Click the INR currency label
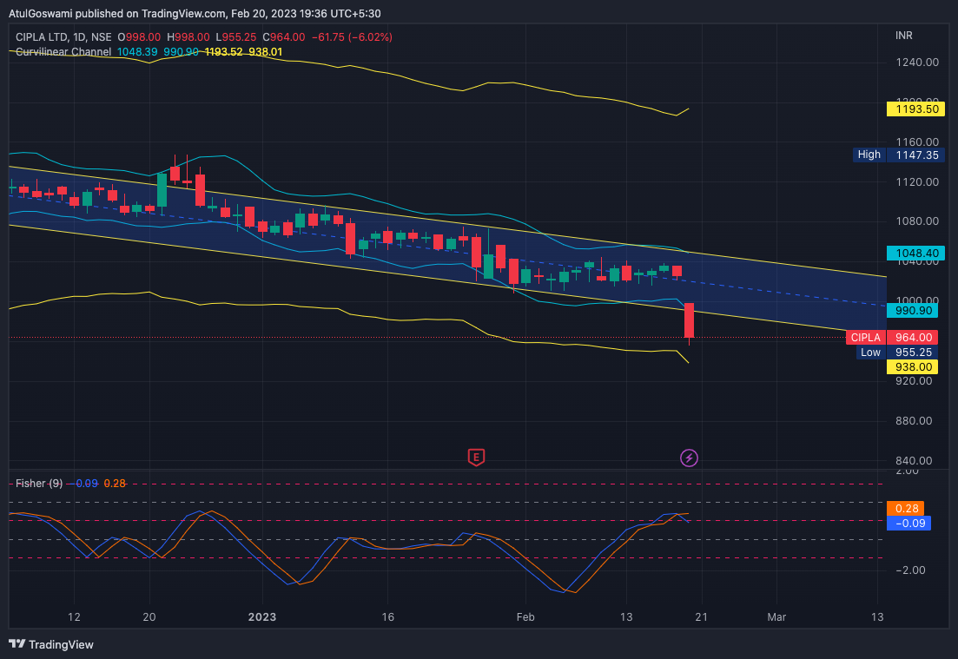Screen dimensions: 958x659 tap(903, 36)
